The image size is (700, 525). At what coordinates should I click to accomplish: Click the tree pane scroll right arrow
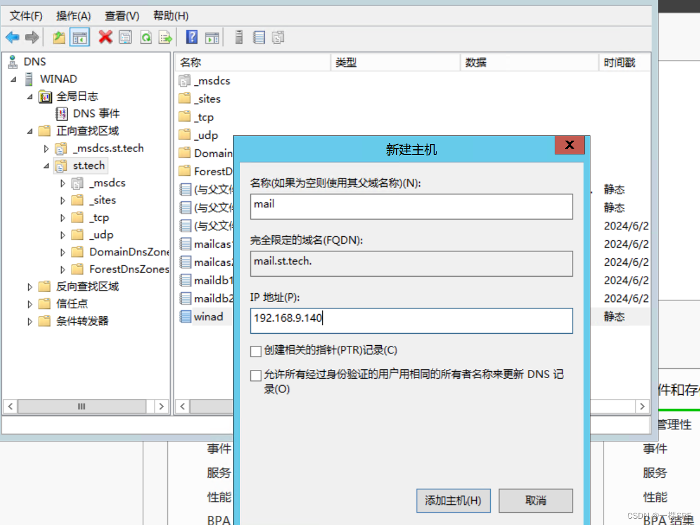pyautogui.click(x=162, y=406)
